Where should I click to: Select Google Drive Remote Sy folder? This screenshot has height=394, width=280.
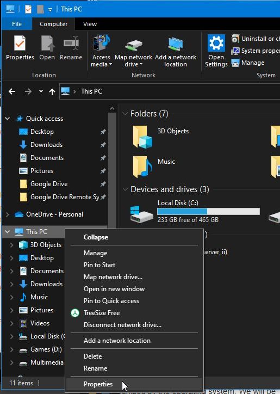(65, 197)
